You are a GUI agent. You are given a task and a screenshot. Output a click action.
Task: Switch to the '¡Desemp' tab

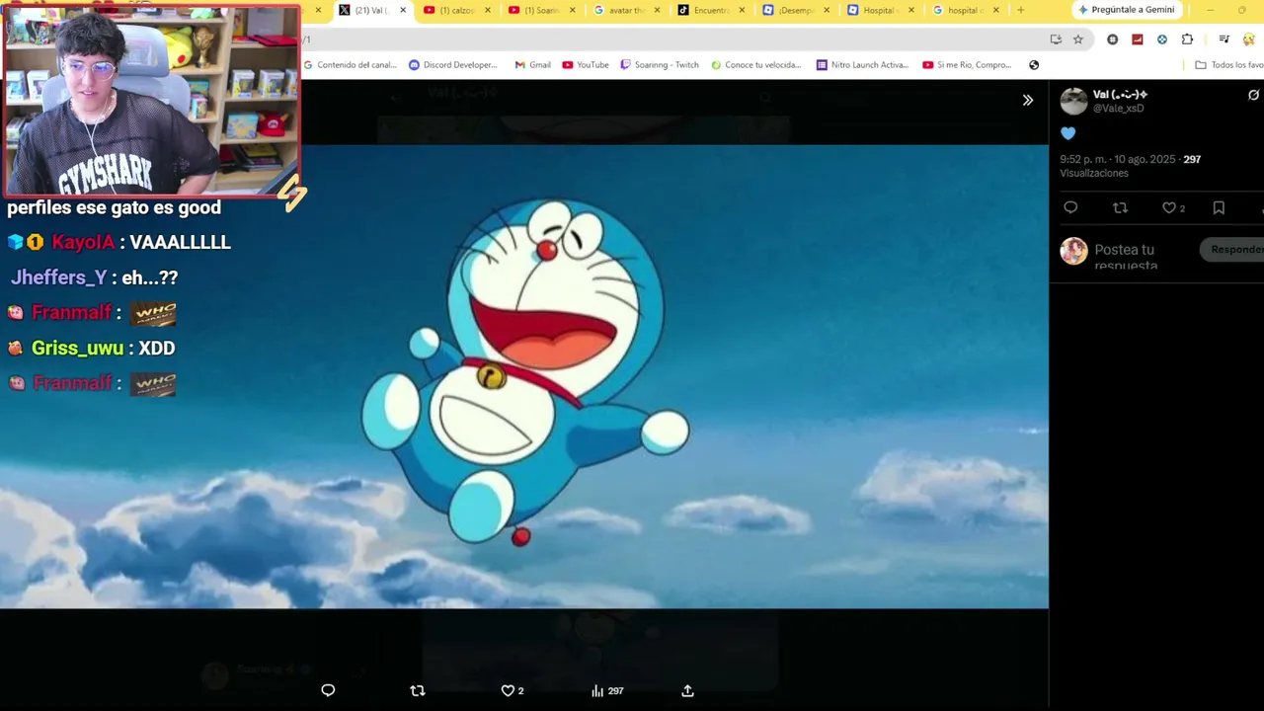(796, 10)
